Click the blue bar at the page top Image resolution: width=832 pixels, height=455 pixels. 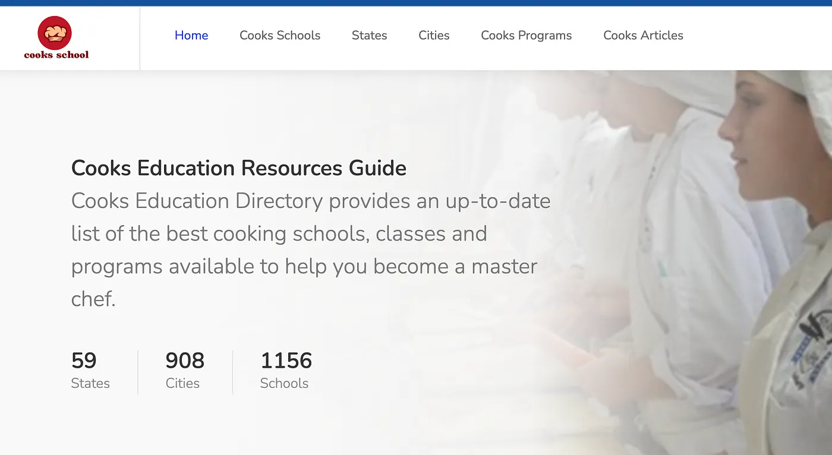[x=416, y=3]
